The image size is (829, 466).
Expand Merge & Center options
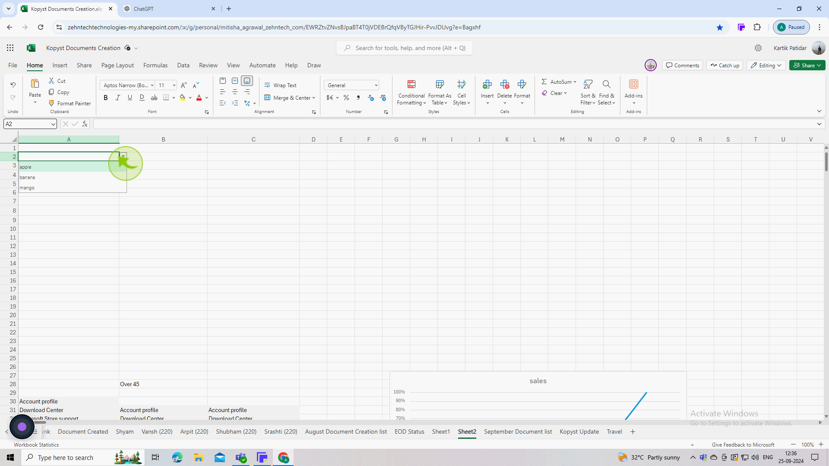[313, 98]
